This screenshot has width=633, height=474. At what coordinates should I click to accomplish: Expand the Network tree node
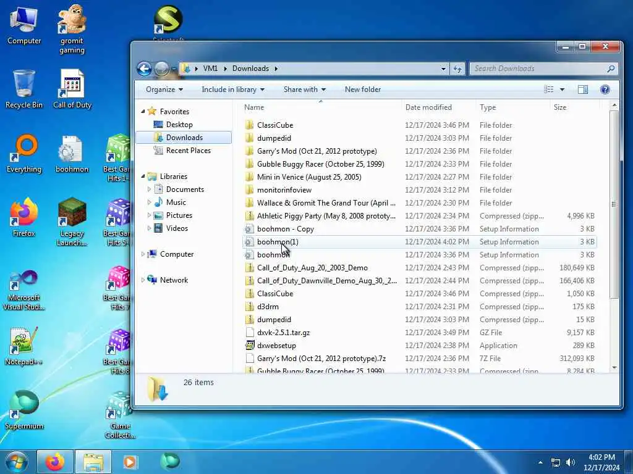tap(143, 280)
